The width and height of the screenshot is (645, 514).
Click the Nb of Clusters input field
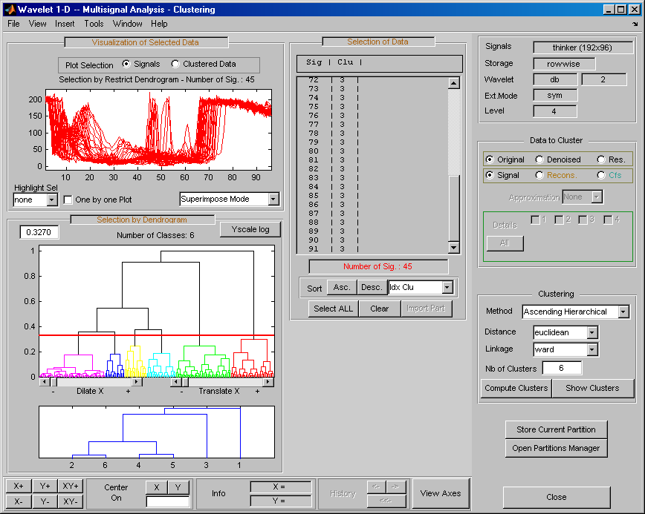click(x=562, y=368)
